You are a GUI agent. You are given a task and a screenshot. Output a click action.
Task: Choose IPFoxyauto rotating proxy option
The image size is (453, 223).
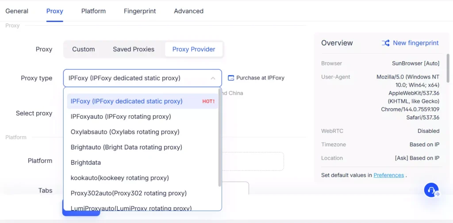pyautogui.click(x=121, y=117)
